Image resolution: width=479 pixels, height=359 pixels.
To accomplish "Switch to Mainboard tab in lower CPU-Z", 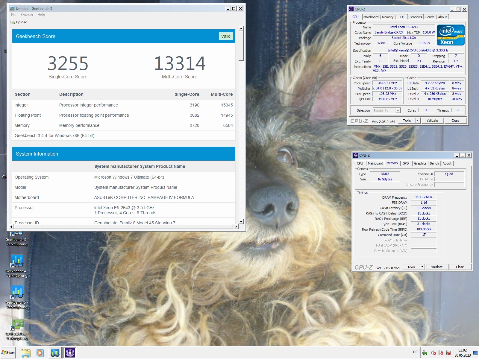I will pos(375,163).
